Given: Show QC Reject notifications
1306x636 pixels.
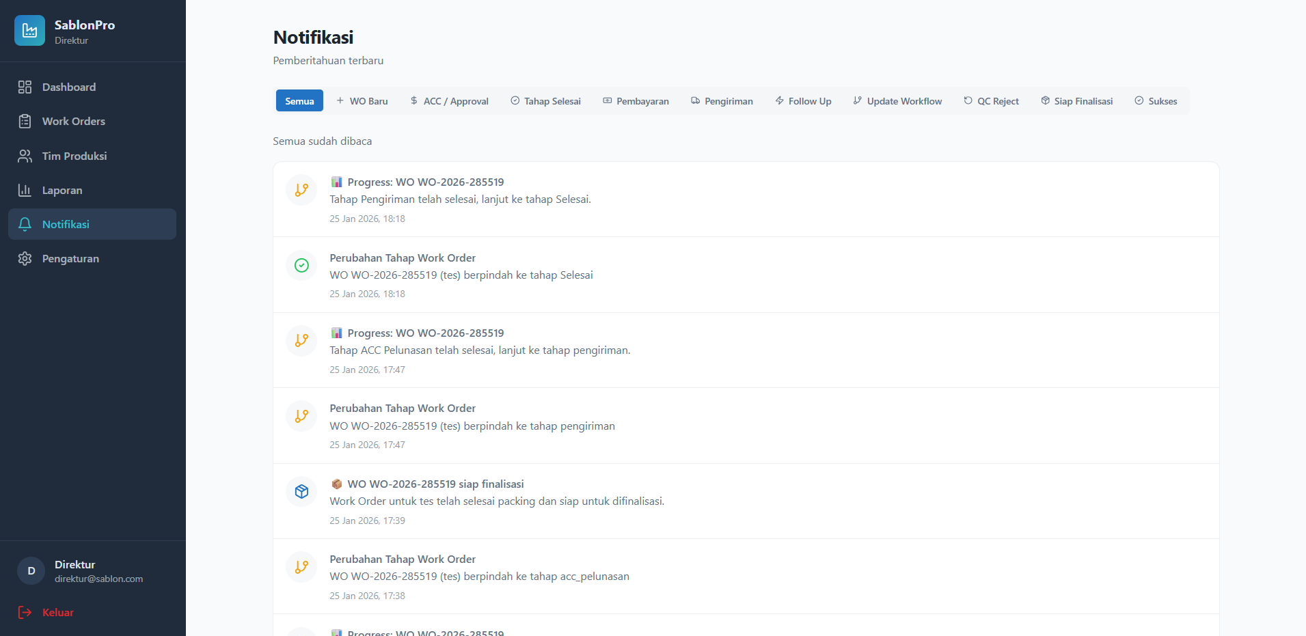Looking at the screenshot, I should (992, 100).
